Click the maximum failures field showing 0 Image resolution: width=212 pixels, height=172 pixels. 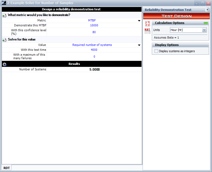(x=94, y=57)
